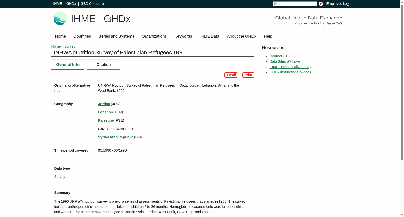Switch to the Citation tab
Viewport: 404px width, 217px height.
pyautogui.click(x=104, y=65)
